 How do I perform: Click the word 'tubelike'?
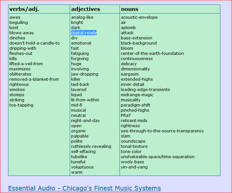click(x=79, y=157)
